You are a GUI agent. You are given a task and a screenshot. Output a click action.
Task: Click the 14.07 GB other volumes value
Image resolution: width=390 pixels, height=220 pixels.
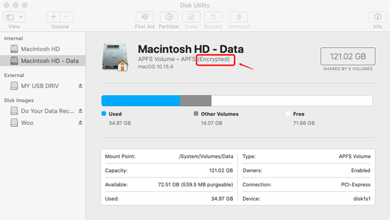point(212,123)
